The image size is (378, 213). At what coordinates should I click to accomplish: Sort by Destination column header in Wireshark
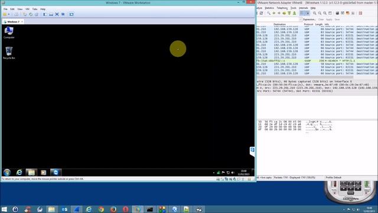click(279, 24)
